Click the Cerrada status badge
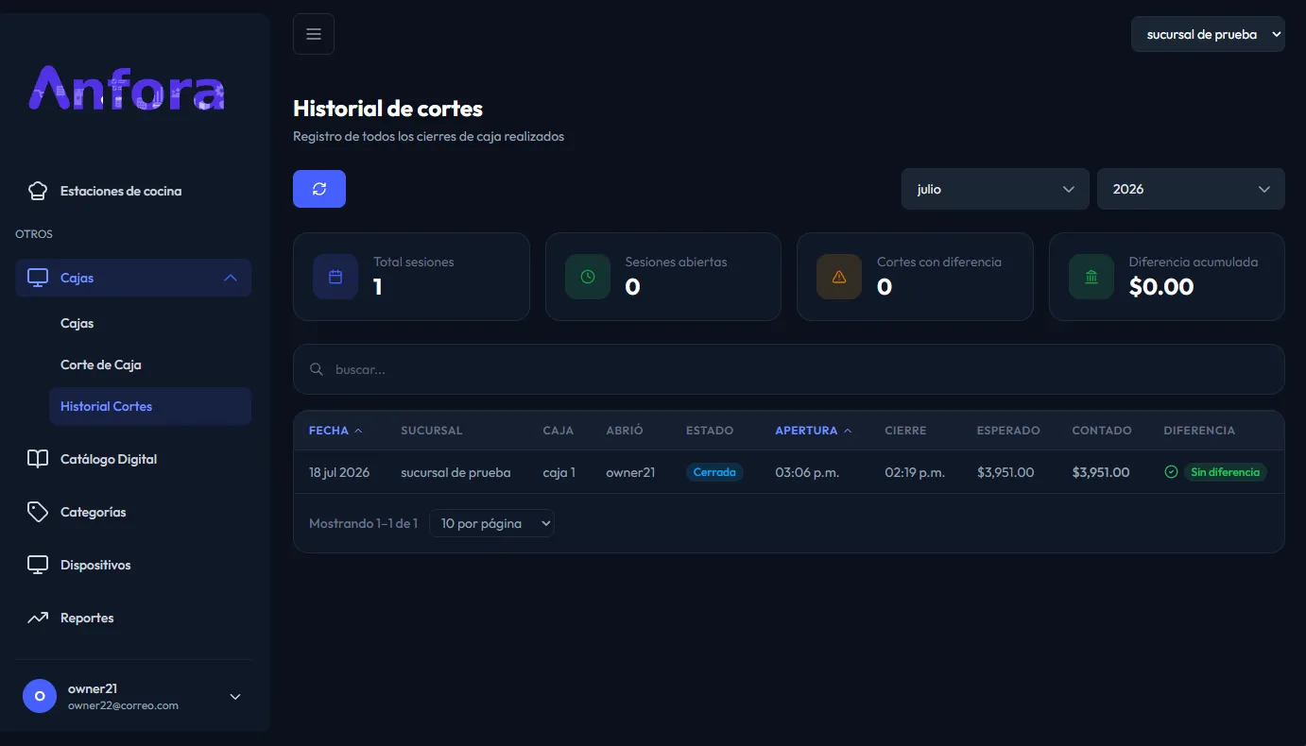The height and width of the screenshot is (746, 1306). 714,472
